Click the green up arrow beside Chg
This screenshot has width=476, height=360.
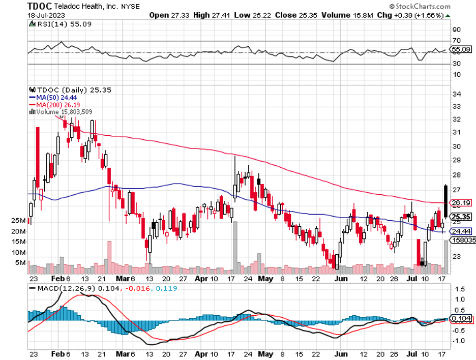pyautogui.click(x=448, y=16)
